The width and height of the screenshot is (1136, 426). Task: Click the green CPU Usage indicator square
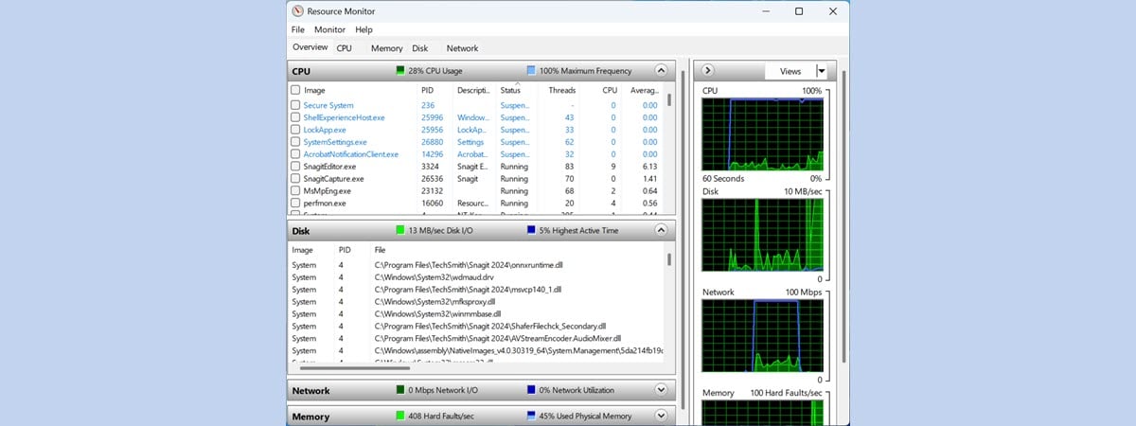(400, 70)
